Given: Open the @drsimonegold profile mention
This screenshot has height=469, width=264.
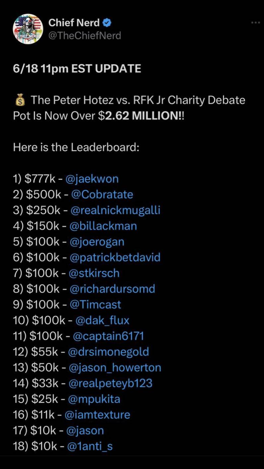Looking at the screenshot, I should [x=108, y=352].
